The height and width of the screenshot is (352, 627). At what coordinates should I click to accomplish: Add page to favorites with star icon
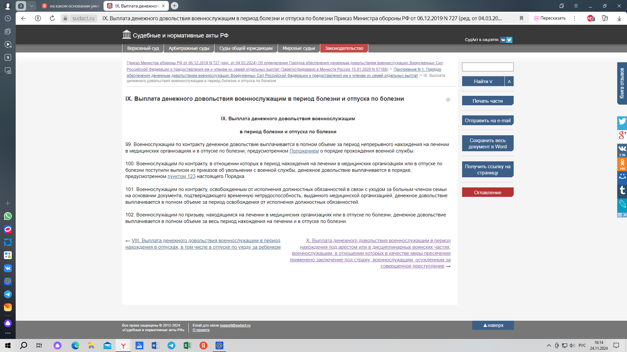click(448, 99)
